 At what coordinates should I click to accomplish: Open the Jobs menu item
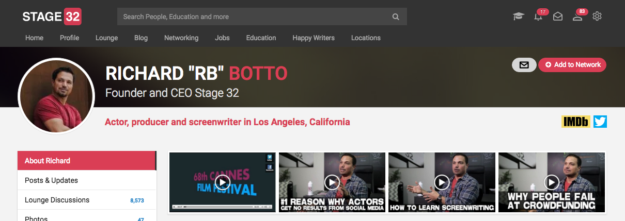223,38
